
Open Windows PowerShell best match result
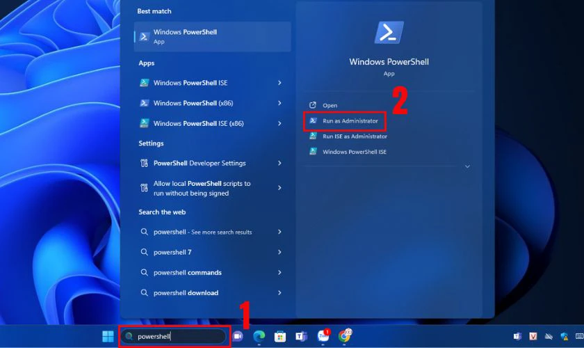tap(212, 37)
